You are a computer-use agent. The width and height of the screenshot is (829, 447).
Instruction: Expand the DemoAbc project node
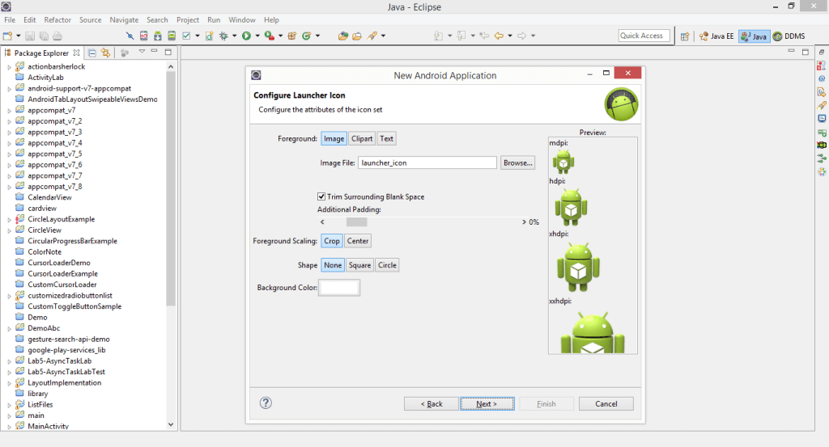click(x=9, y=329)
